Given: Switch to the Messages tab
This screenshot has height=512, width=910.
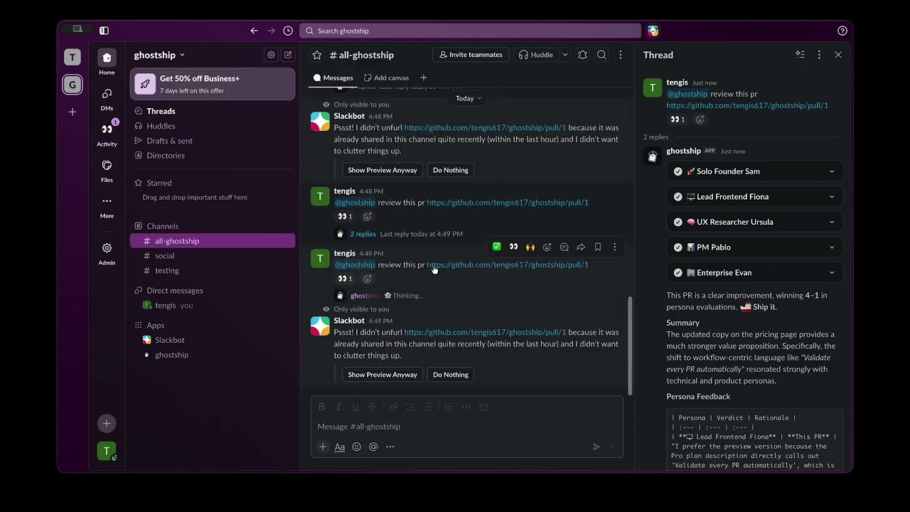Looking at the screenshot, I should click(x=333, y=78).
